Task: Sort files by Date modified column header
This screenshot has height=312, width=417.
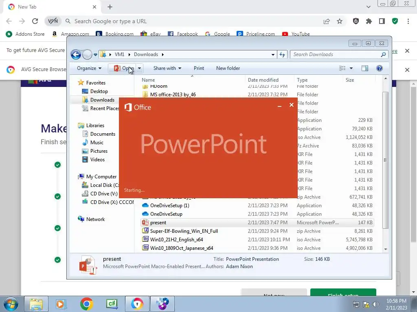Action: click(263, 80)
